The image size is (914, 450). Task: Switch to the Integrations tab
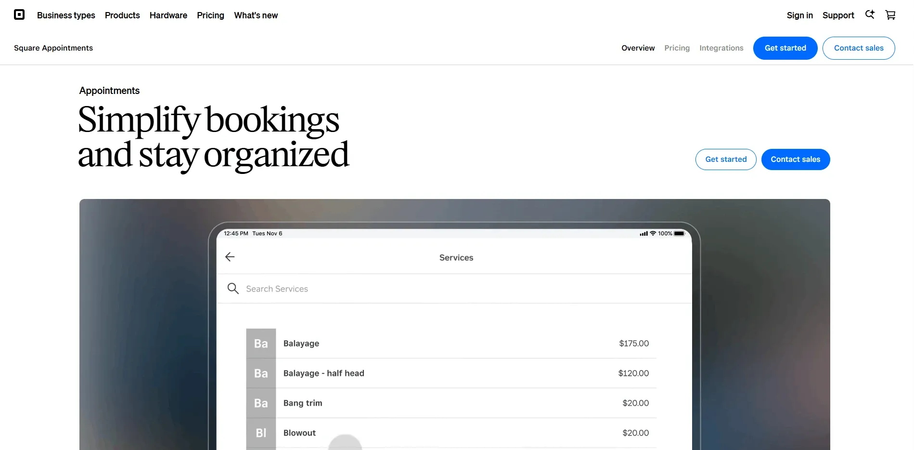721,48
